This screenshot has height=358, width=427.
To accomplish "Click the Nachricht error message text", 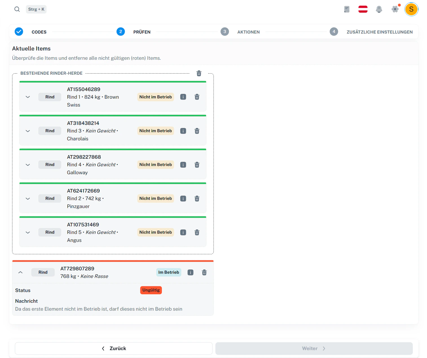I will tap(99, 309).
